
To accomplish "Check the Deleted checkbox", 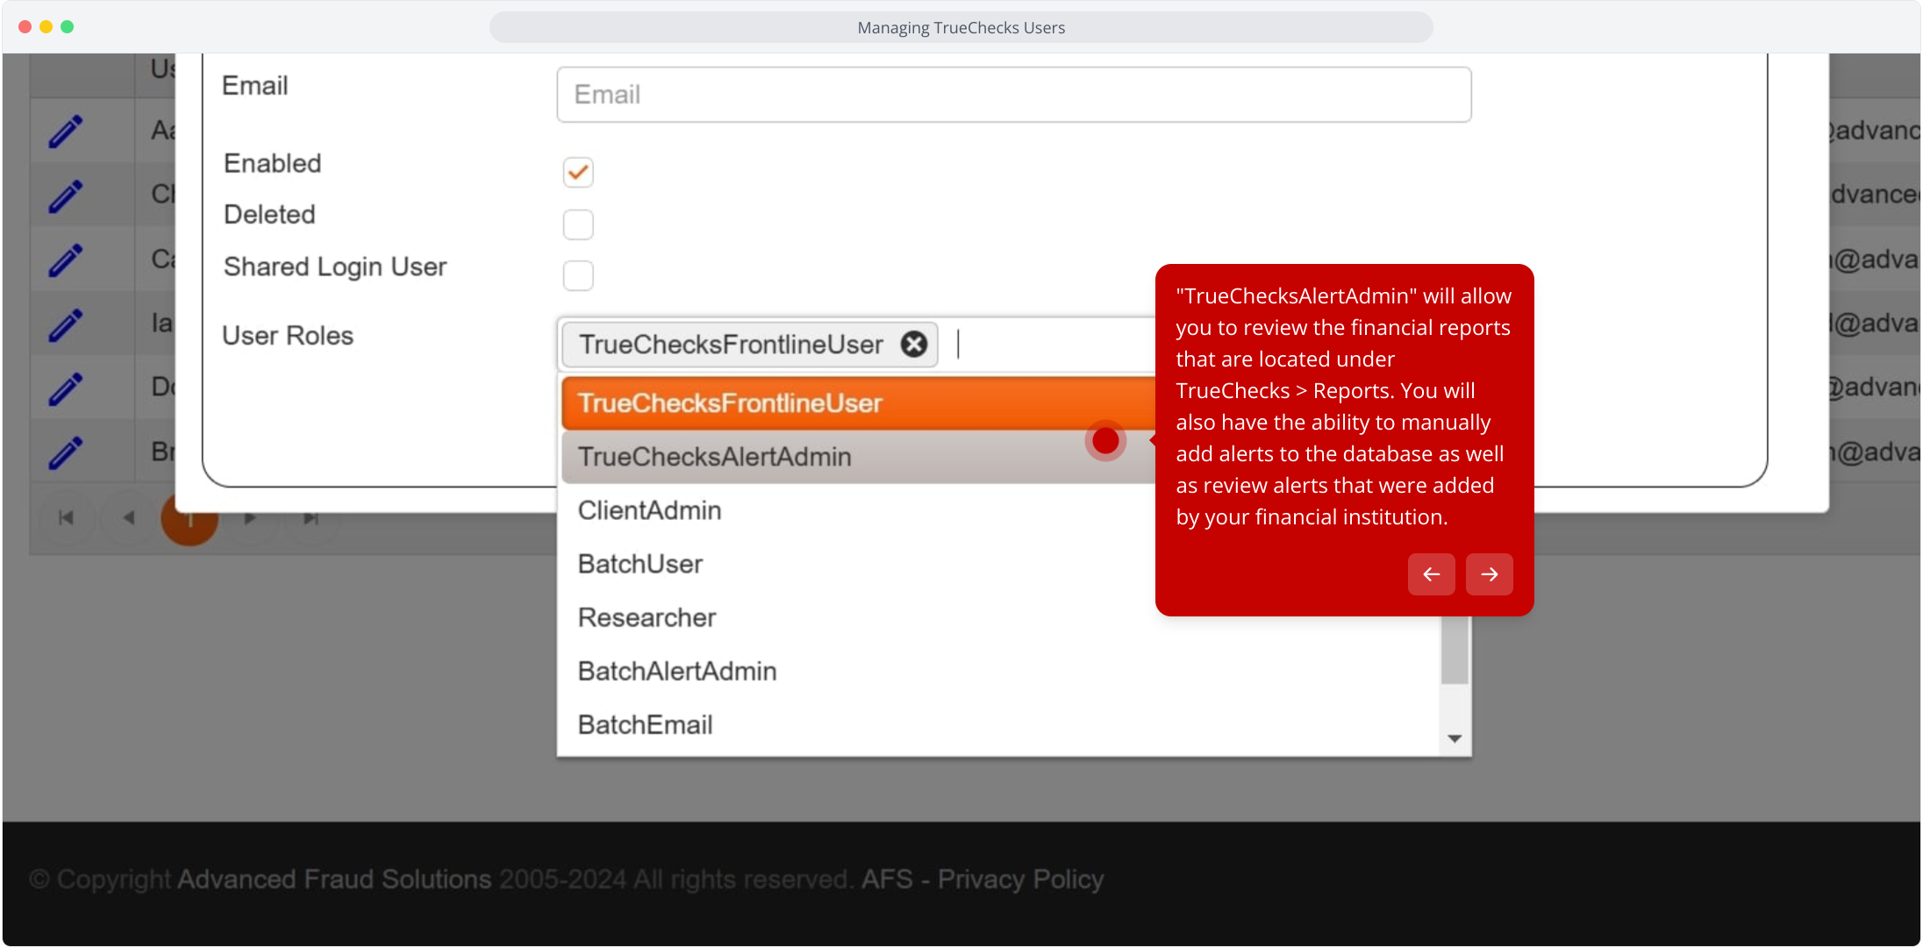I will pos(578,224).
